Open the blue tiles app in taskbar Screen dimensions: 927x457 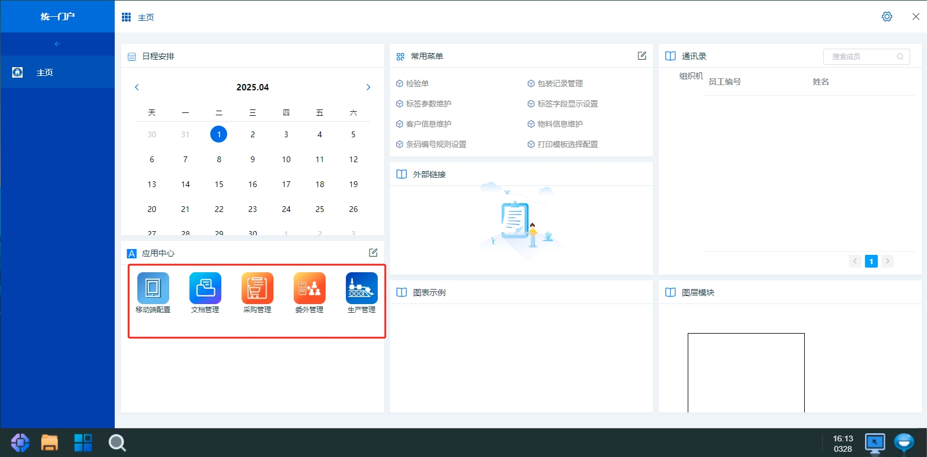pos(83,443)
